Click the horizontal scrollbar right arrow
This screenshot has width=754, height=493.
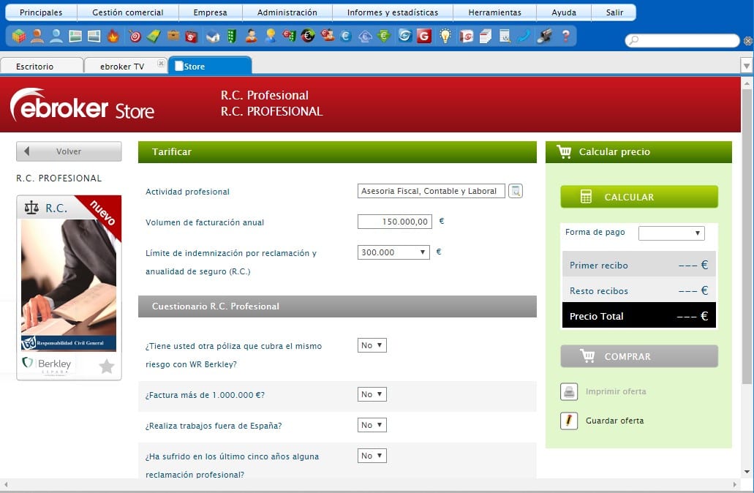pos(735,484)
